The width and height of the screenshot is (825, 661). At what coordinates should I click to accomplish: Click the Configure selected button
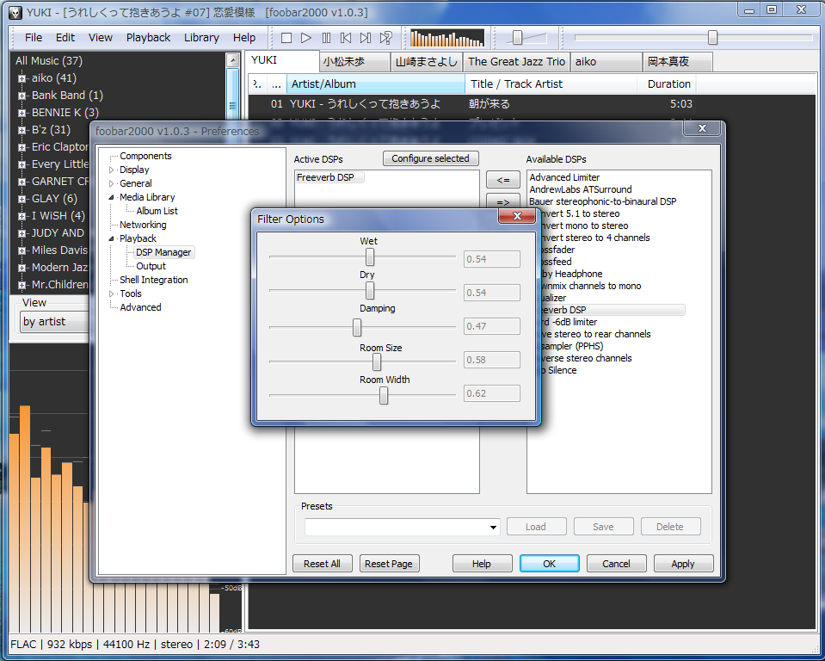[430, 158]
